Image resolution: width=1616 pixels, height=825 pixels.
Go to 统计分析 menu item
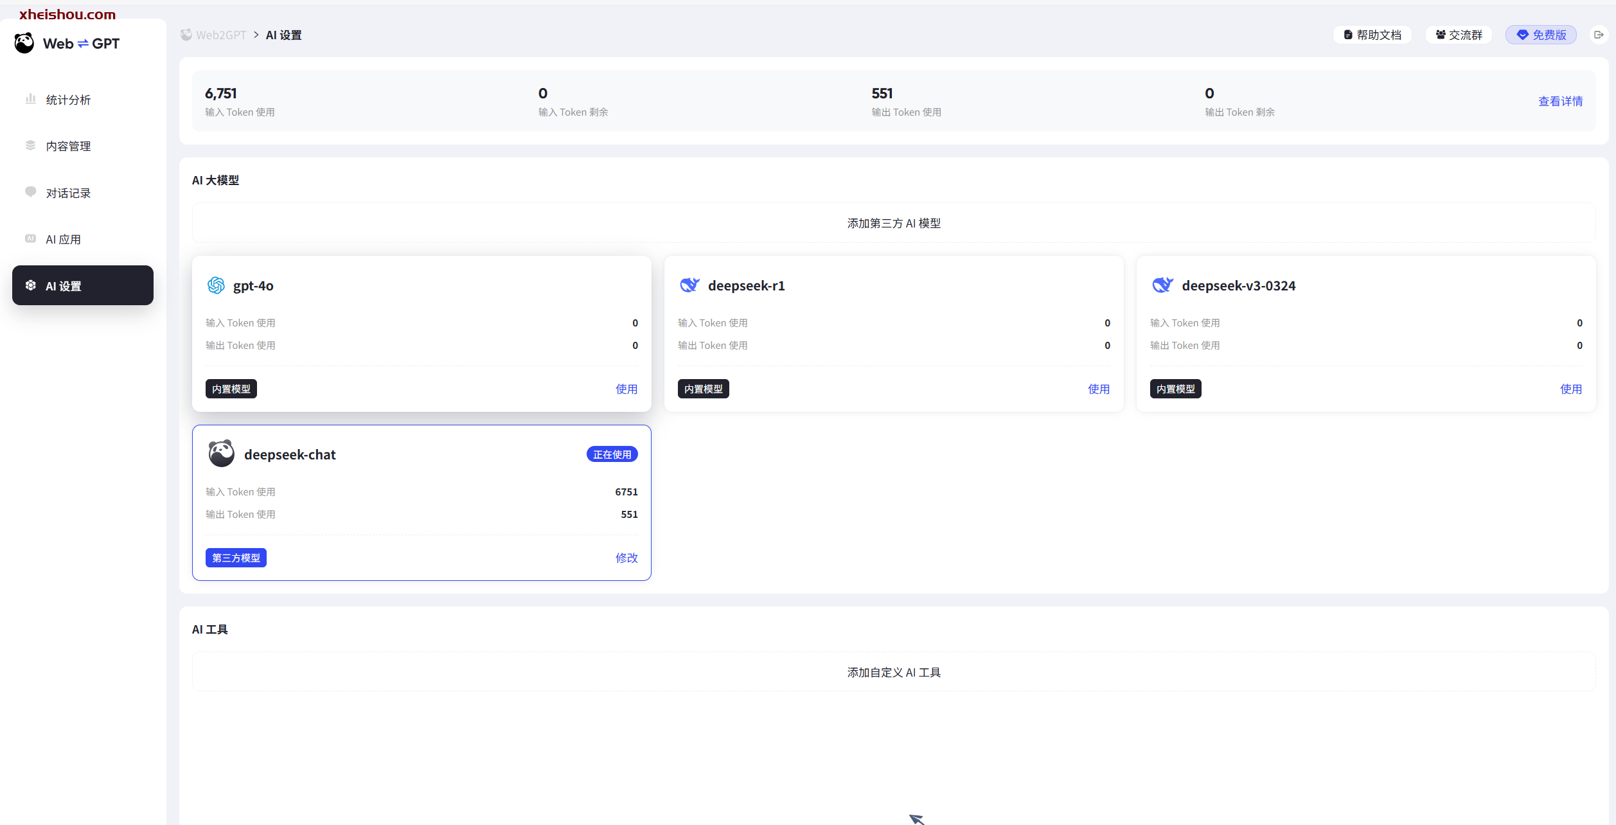(x=83, y=100)
